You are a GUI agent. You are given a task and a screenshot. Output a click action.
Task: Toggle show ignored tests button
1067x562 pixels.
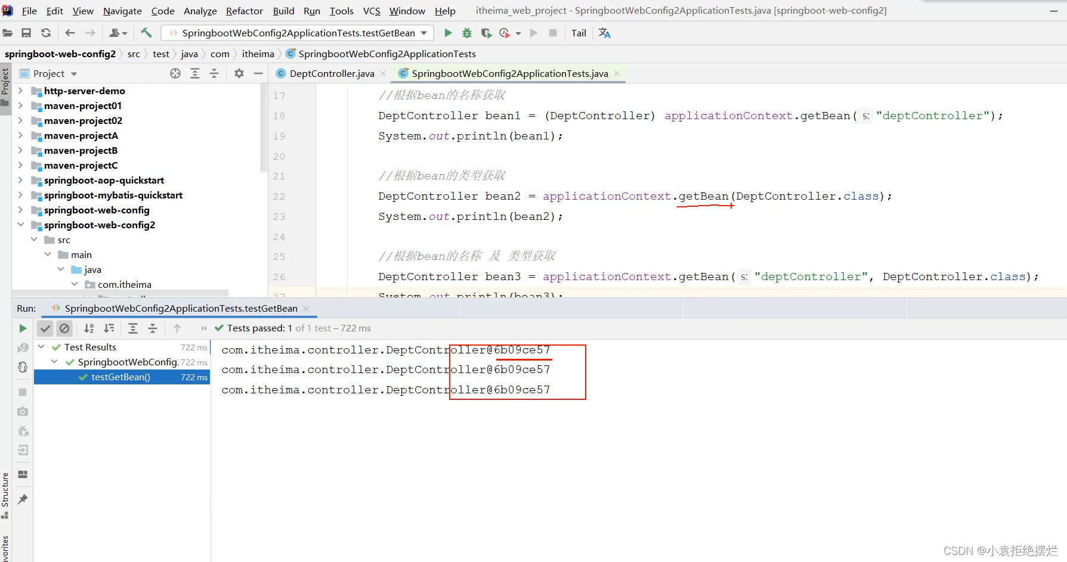(64, 328)
